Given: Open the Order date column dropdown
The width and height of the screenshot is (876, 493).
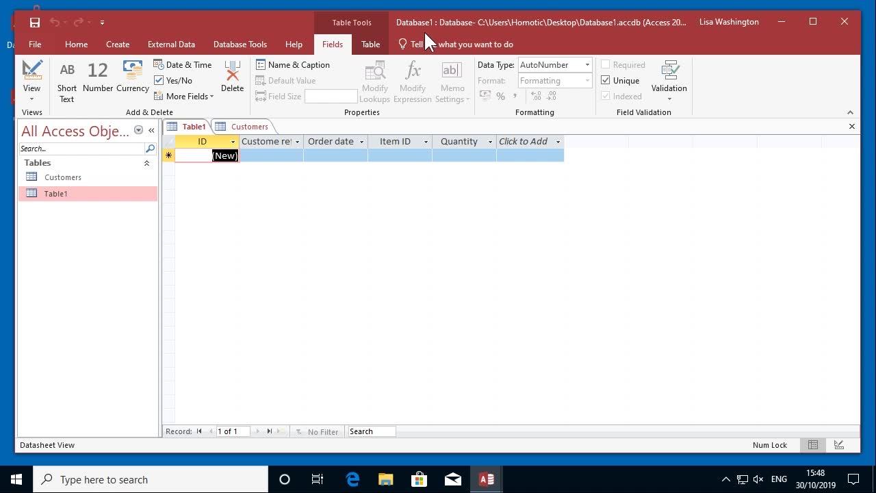Looking at the screenshot, I should click(361, 142).
